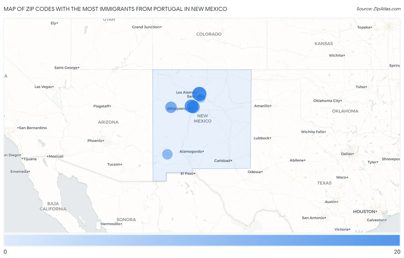Image resolution: width=404 pixels, height=258 pixels.
Task: Click the Amarillo city label
Action: (262, 106)
